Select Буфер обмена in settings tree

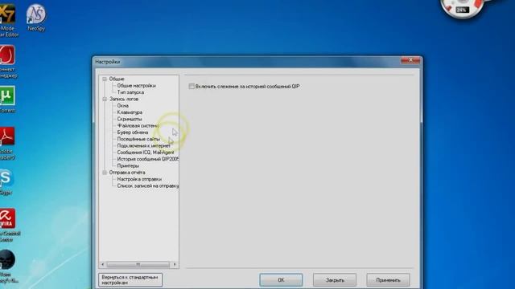pyautogui.click(x=133, y=132)
